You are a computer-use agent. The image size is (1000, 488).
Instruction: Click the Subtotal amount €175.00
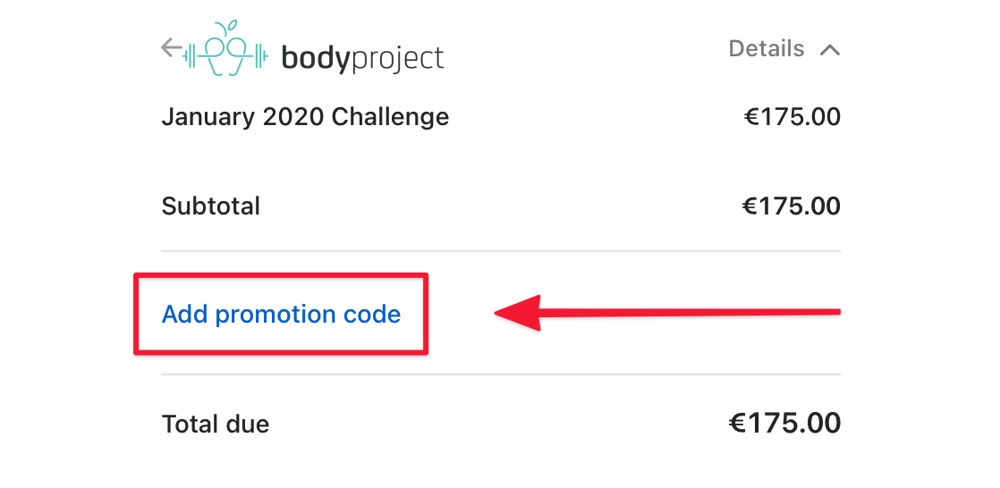[792, 206]
